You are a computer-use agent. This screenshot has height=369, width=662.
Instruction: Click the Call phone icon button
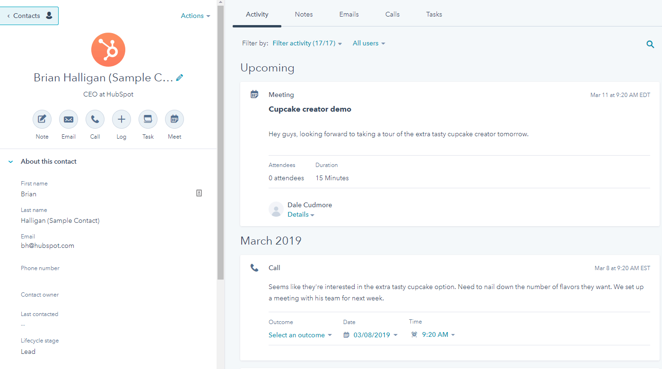95,119
